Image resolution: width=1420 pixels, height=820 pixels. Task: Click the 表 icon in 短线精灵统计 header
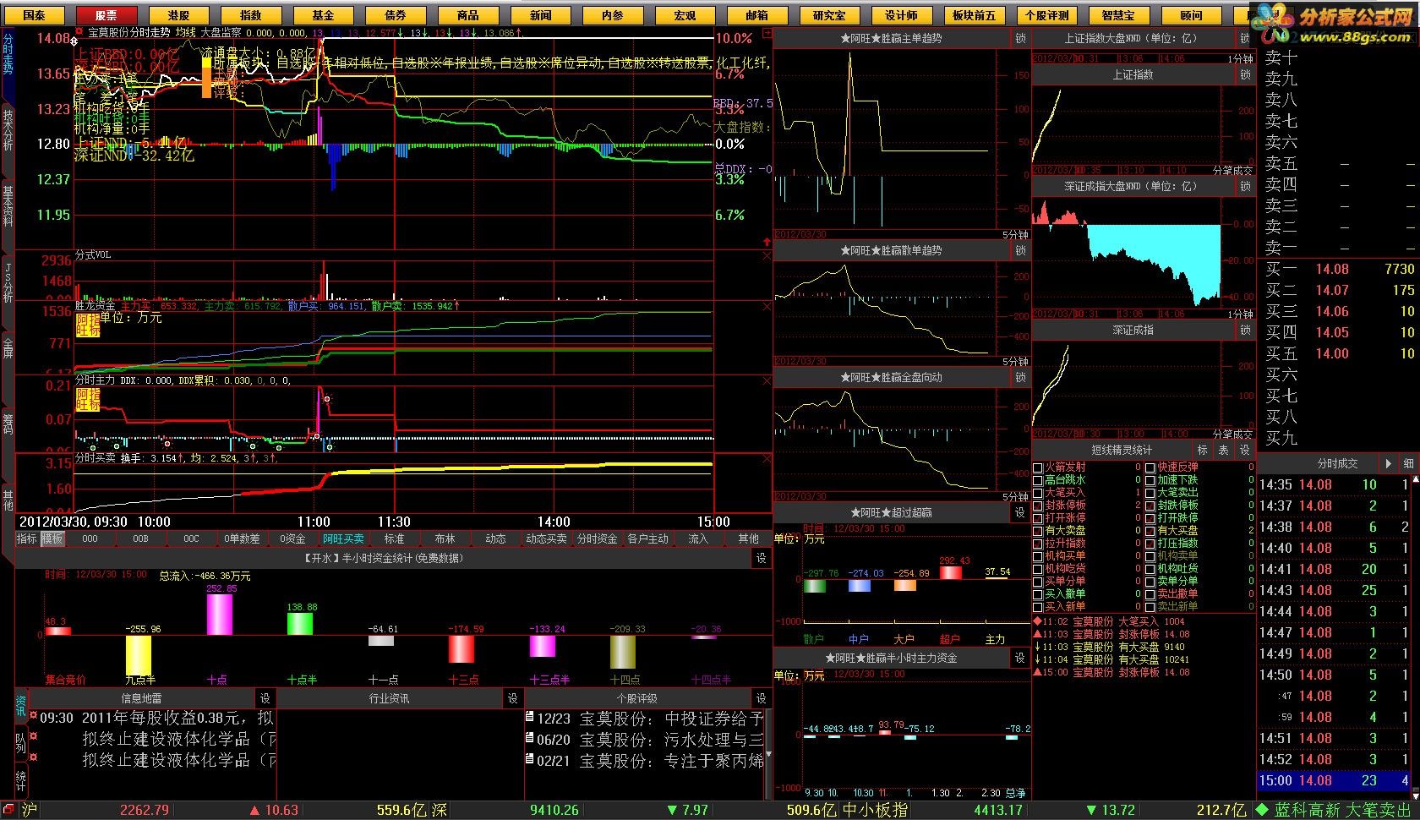point(1223,451)
